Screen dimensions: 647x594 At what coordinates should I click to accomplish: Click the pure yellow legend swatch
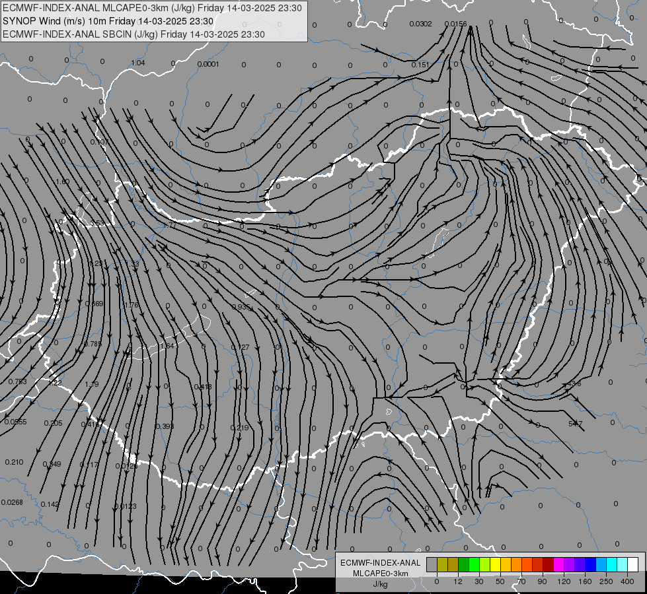coord(495,564)
